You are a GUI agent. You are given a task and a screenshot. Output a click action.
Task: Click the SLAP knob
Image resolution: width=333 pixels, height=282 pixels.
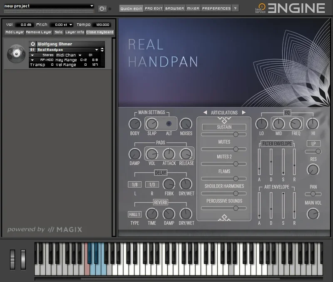pos(152,124)
